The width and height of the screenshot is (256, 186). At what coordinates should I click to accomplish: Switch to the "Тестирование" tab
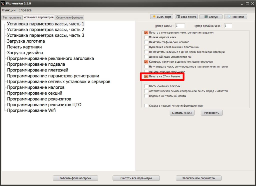coord(12,17)
